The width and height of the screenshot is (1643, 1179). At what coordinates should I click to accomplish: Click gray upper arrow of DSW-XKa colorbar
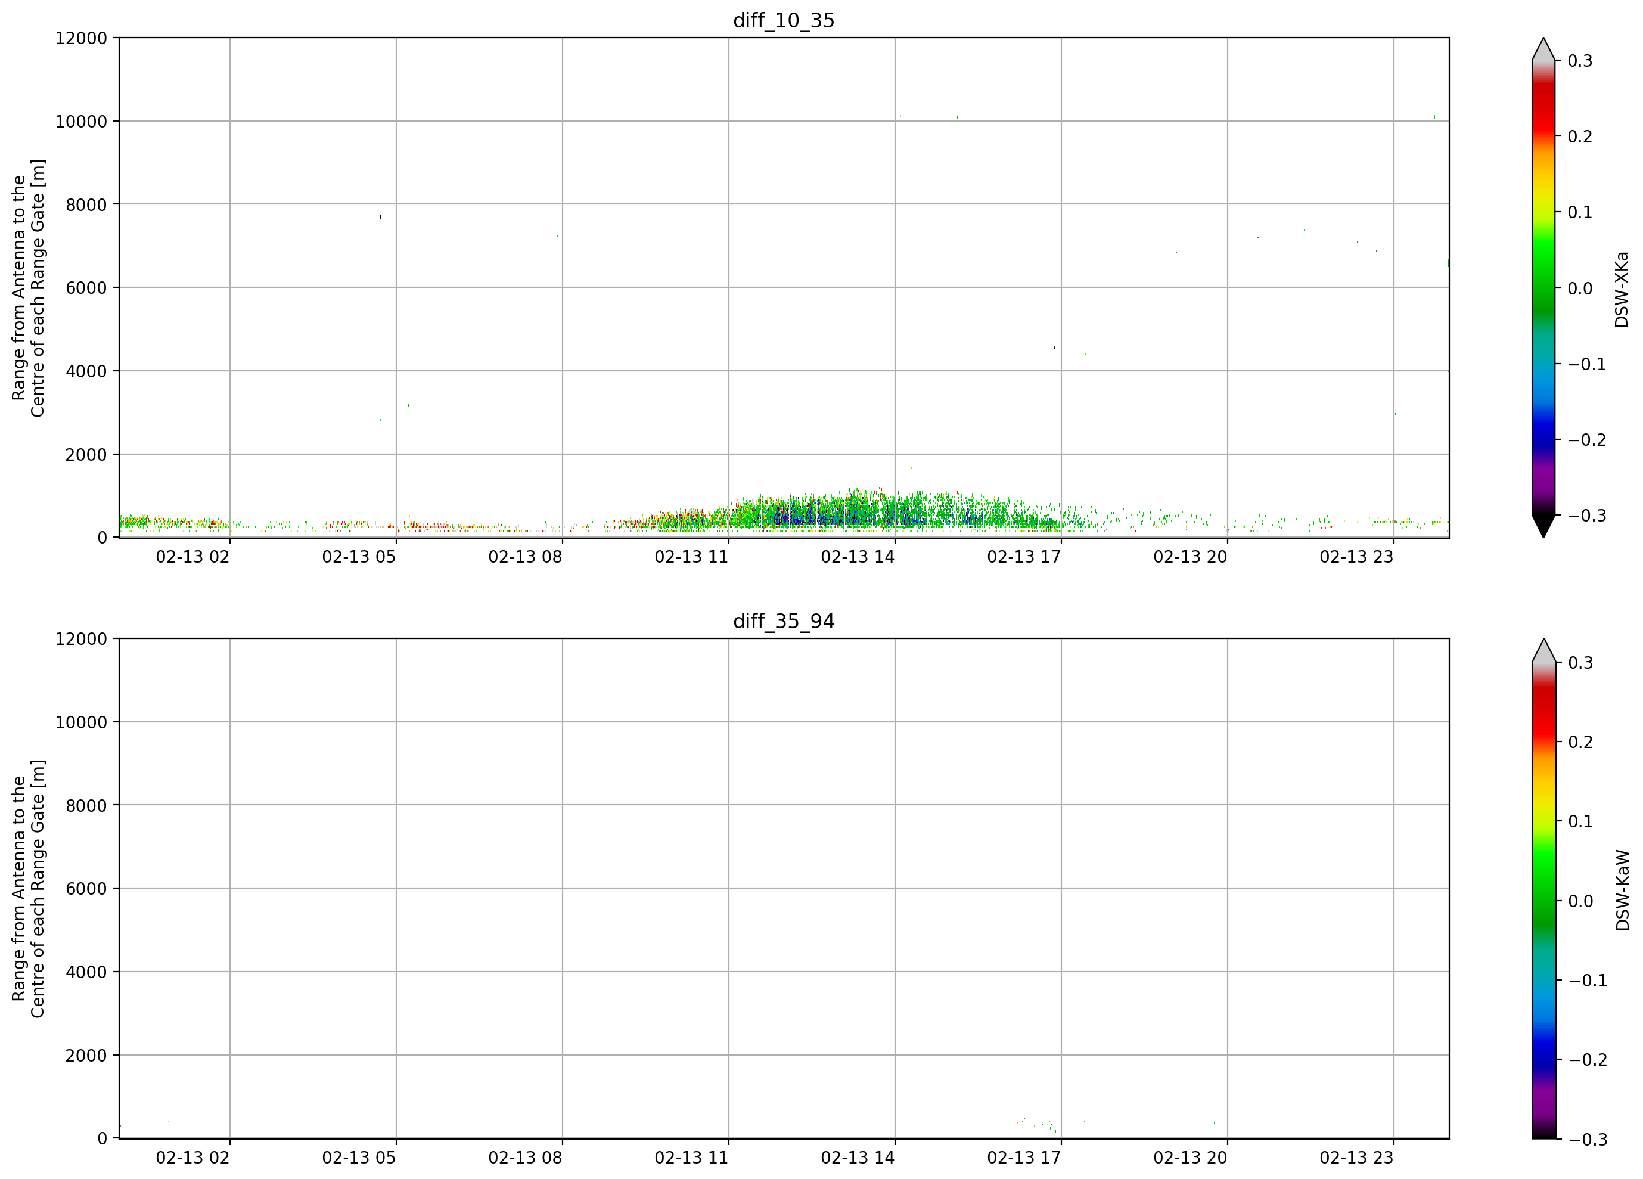click(x=1543, y=49)
